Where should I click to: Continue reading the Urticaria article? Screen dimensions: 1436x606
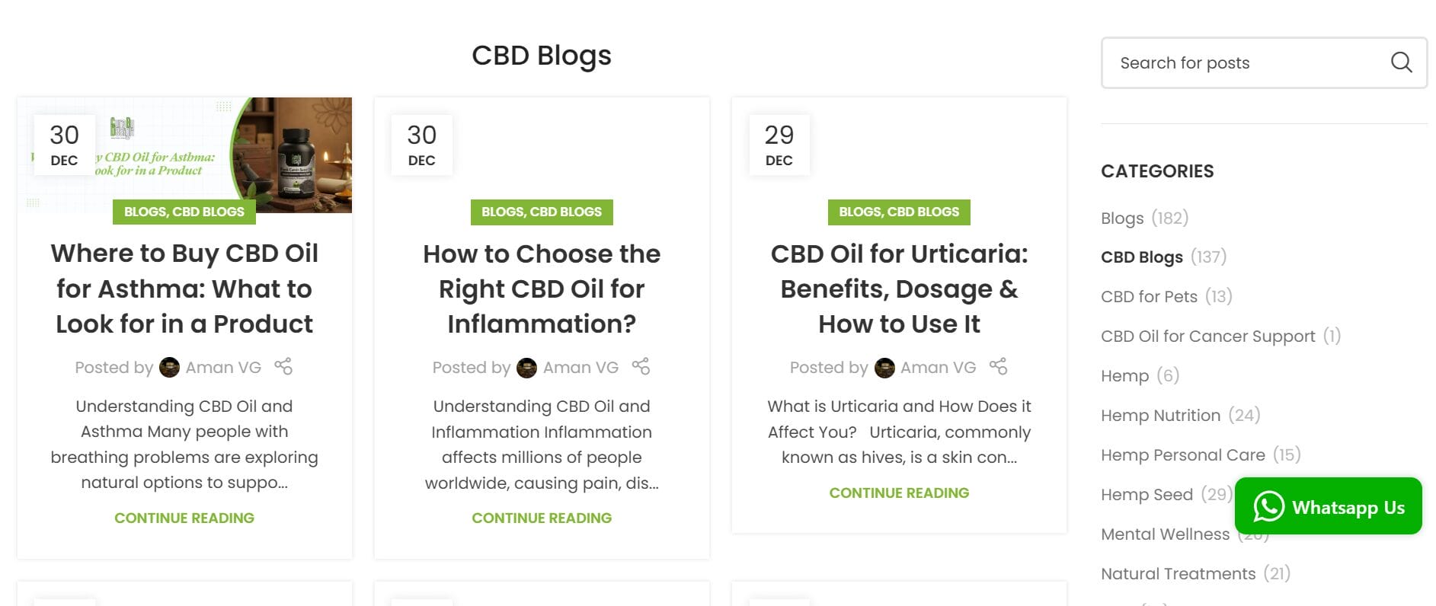tap(899, 493)
